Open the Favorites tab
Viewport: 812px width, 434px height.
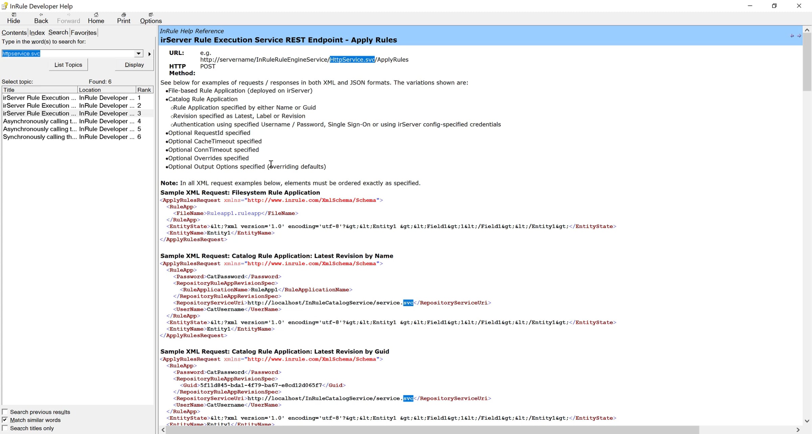click(84, 32)
